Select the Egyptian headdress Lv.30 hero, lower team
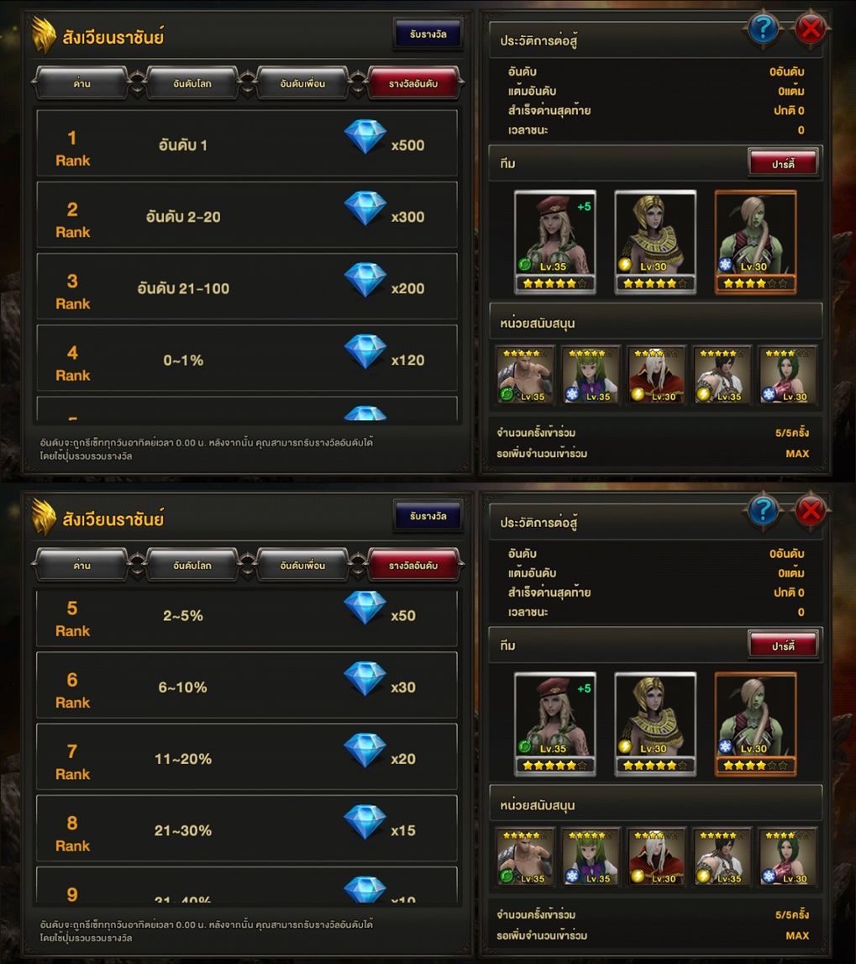Screen dimensions: 856x964 coord(655,724)
